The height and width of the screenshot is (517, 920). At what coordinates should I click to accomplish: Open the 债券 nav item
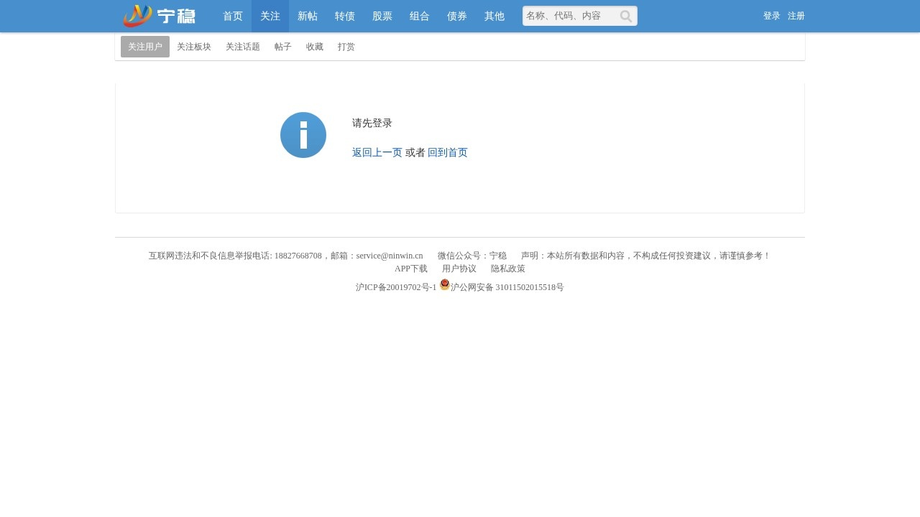tap(457, 16)
